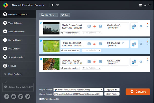Open FoneLab from sidebar

click(18, 66)
